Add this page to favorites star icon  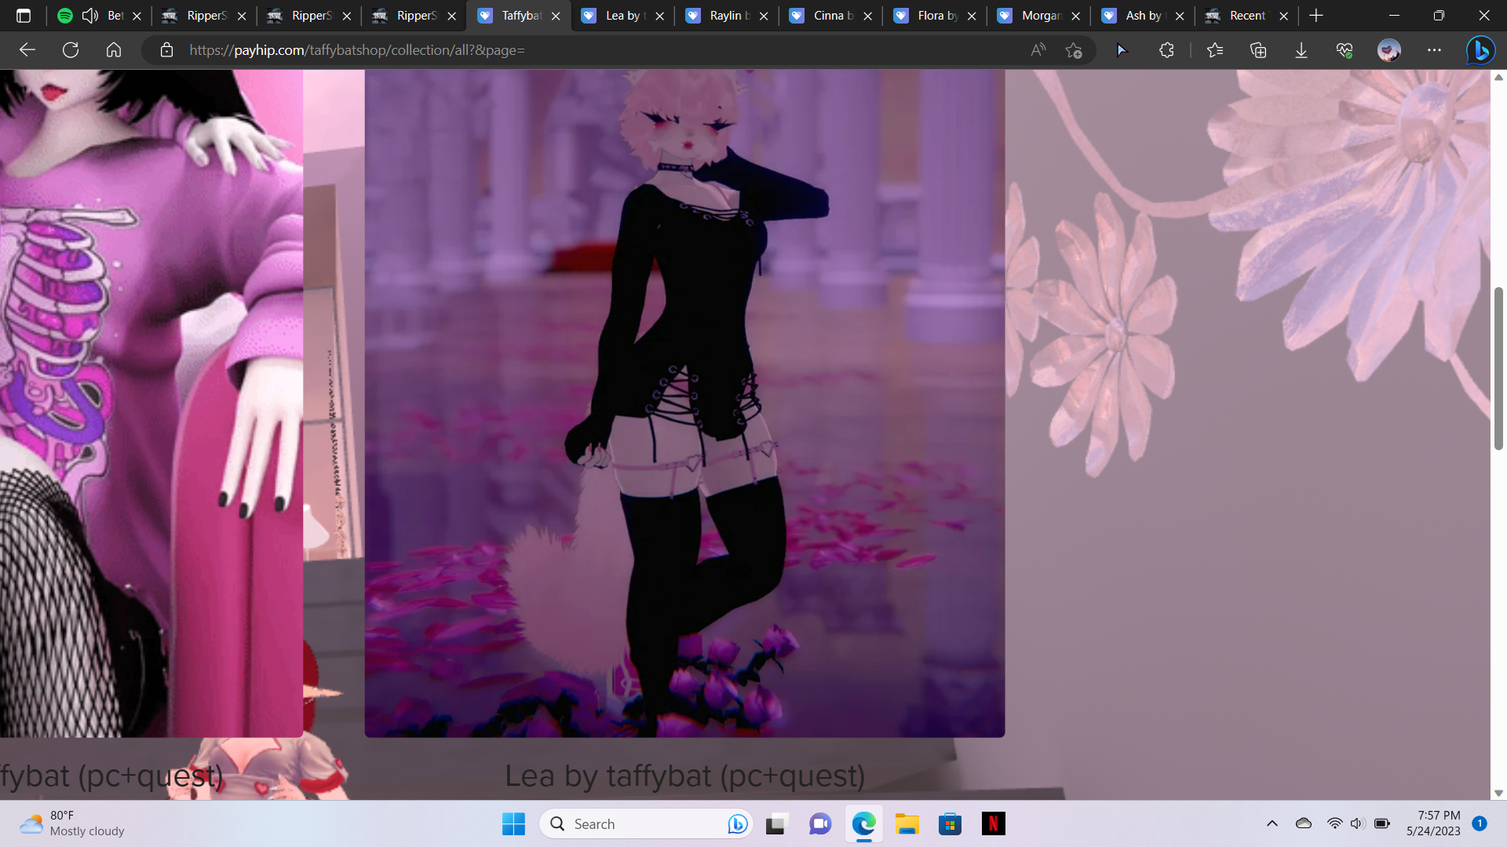(x=1074, y=50)
